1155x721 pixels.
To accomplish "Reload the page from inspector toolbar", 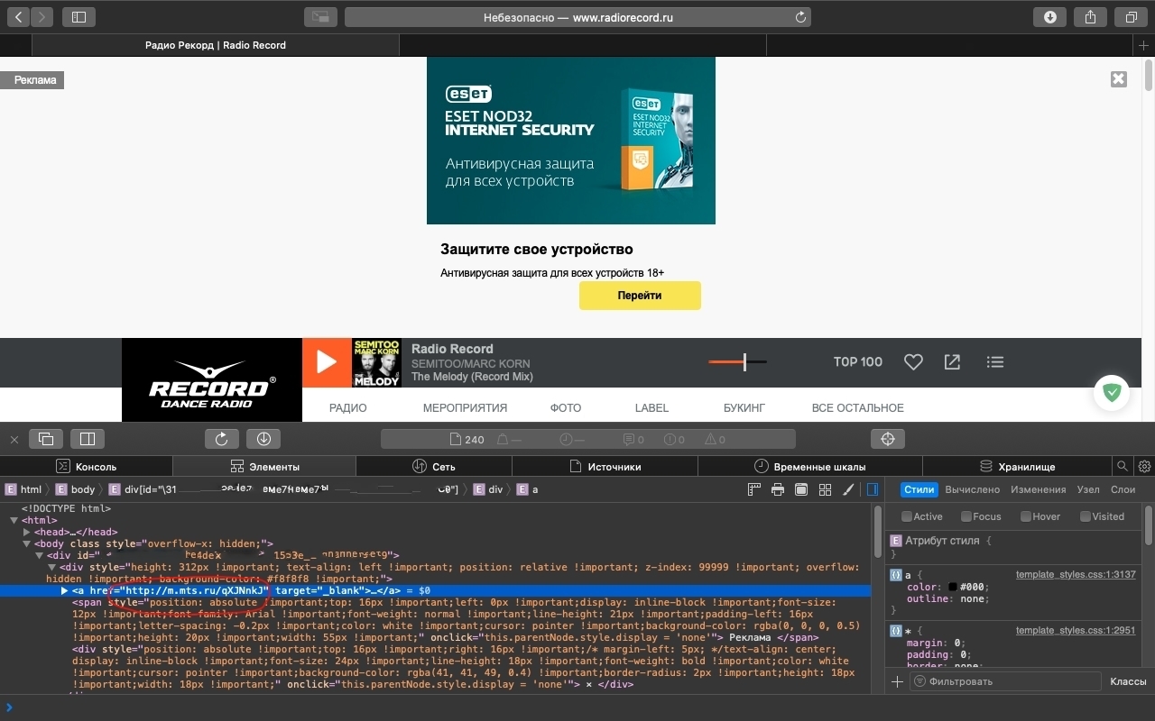I will 221,439.
